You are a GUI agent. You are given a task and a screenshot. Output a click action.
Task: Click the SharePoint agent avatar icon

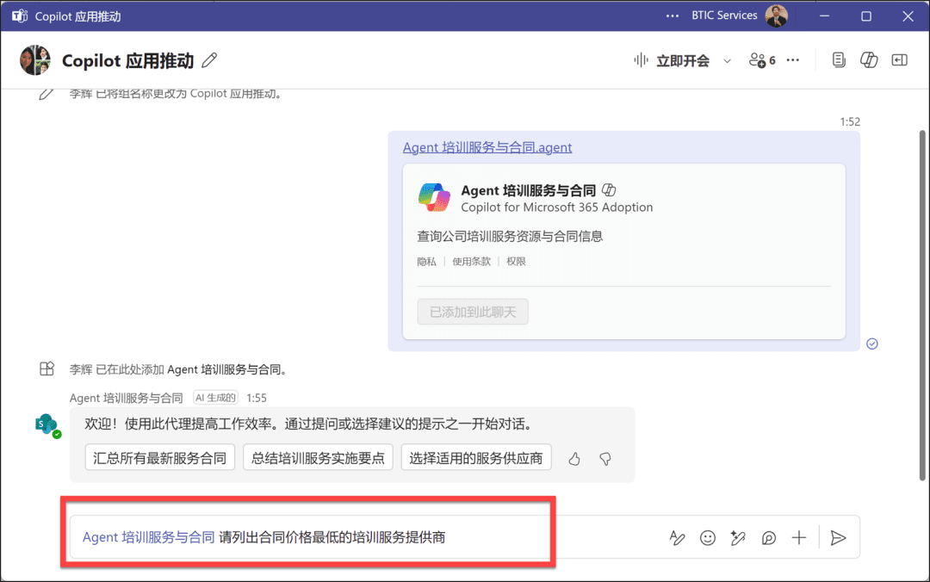pyautogui.click(x=46, y=424)
